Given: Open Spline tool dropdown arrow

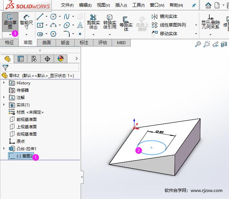Looking at the screenshot, I should coord(73,17).
